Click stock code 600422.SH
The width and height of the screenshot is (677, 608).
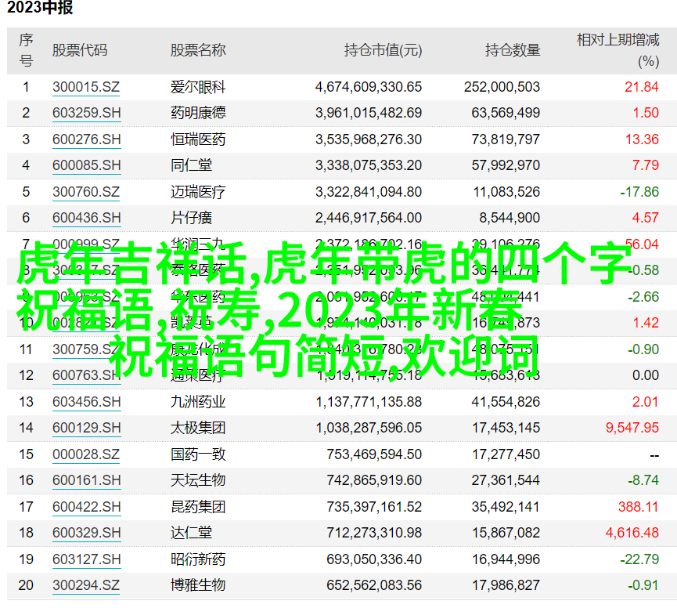(86, 507)
